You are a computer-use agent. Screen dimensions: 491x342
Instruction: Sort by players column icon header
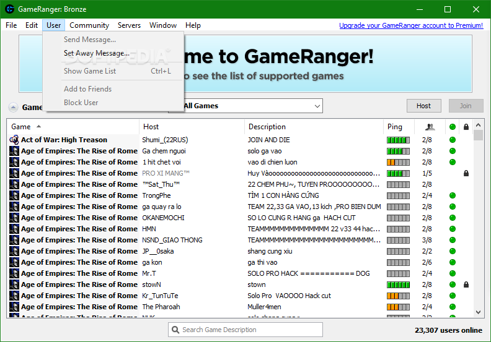point(430,127)
